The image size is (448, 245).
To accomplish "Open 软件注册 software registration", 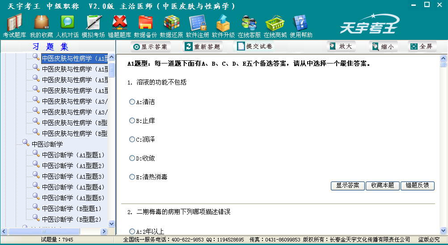I will coord(198,26).
